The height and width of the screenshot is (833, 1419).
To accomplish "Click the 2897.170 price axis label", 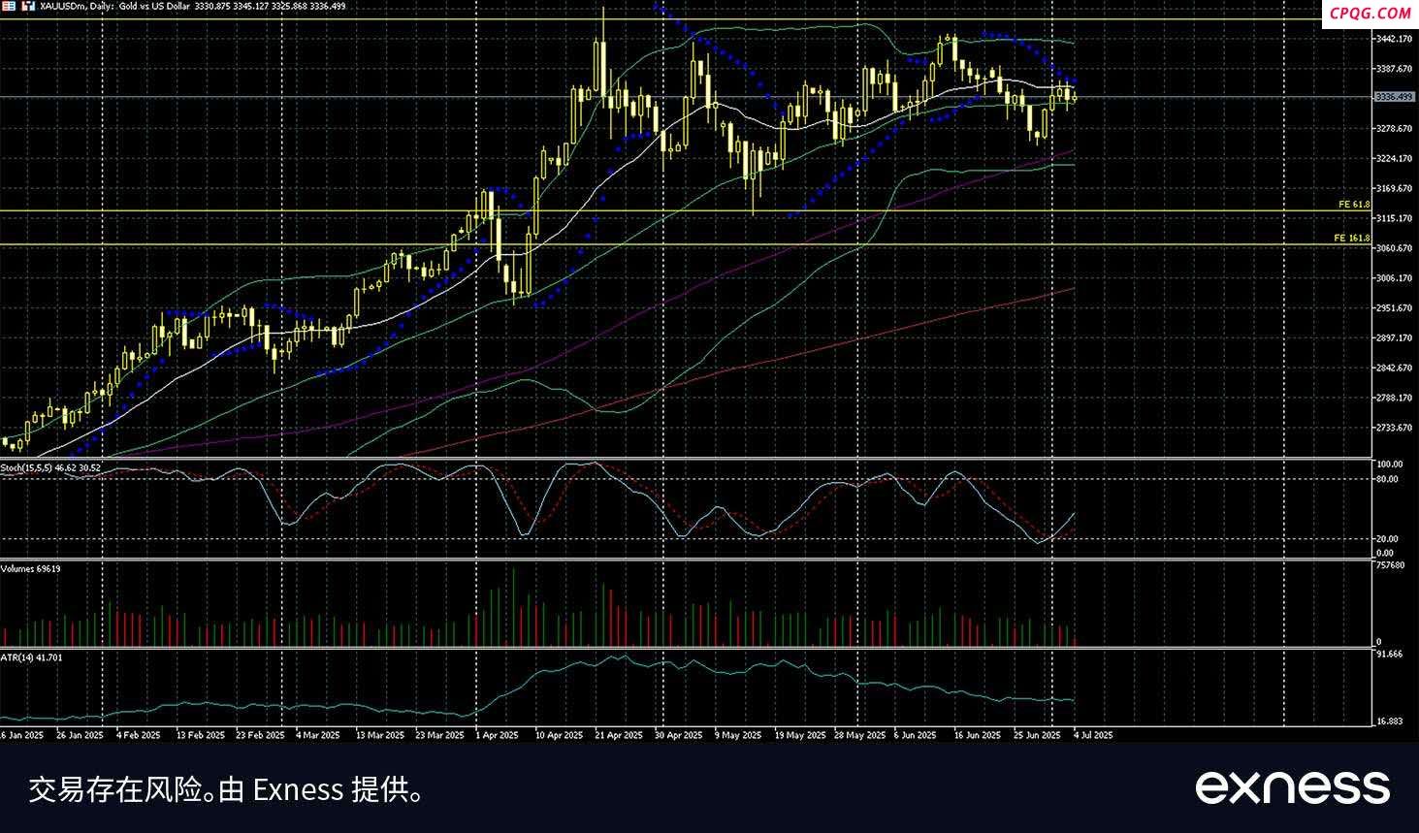I will point(1394,337).
